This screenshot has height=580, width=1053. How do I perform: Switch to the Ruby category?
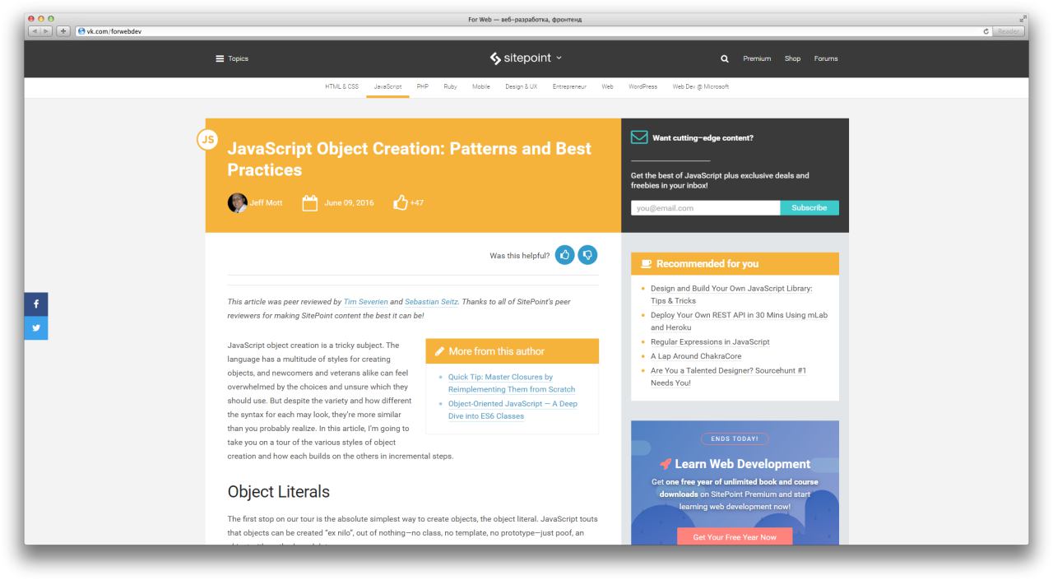point(450,86)
